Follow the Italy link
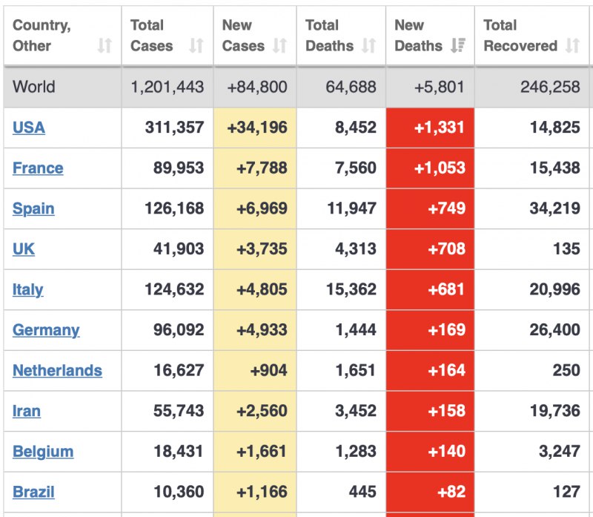The height and width of the screenshot is (517, 593). coord(27,289)
